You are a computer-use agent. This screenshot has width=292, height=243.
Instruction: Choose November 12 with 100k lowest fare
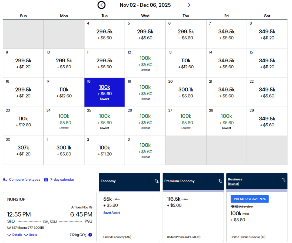(145, 63)
